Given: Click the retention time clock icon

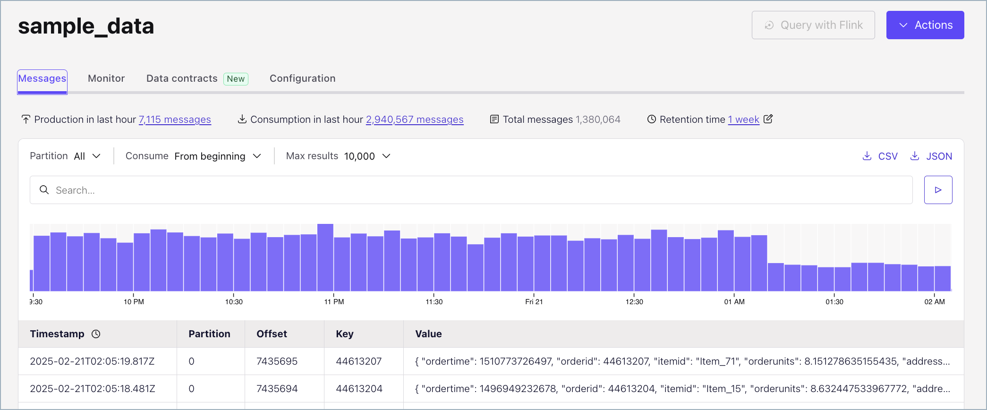Looking at the screenshot, I should (652, 120).
